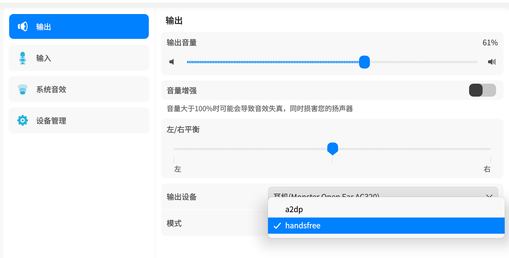This screenshot has height=258, width=509.
Task: Click the 左 balance label
Action: (178, 169)
